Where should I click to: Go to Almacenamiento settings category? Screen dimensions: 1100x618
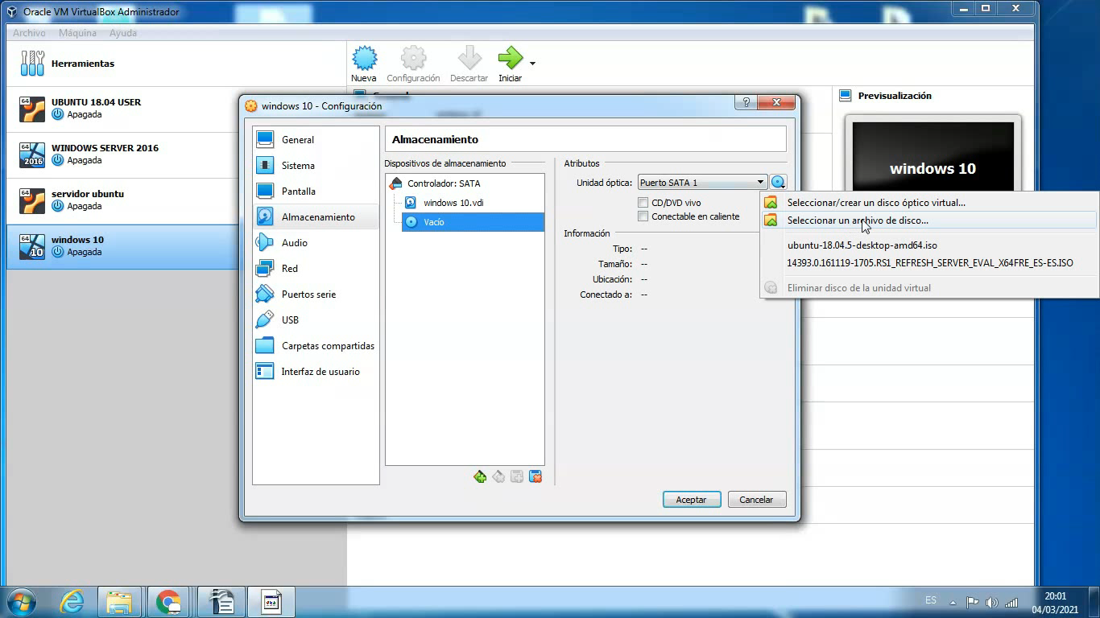[316, 217]
